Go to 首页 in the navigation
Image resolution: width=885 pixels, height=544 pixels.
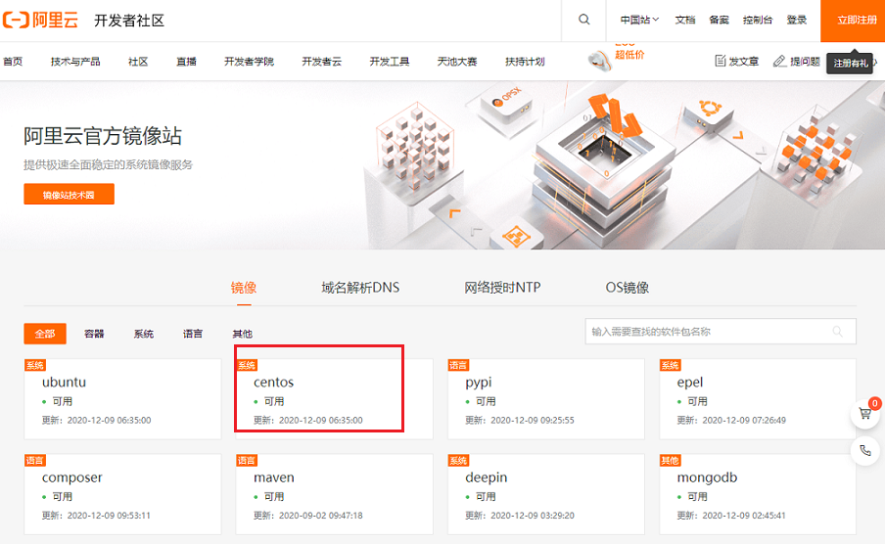(x=13, y=61)
